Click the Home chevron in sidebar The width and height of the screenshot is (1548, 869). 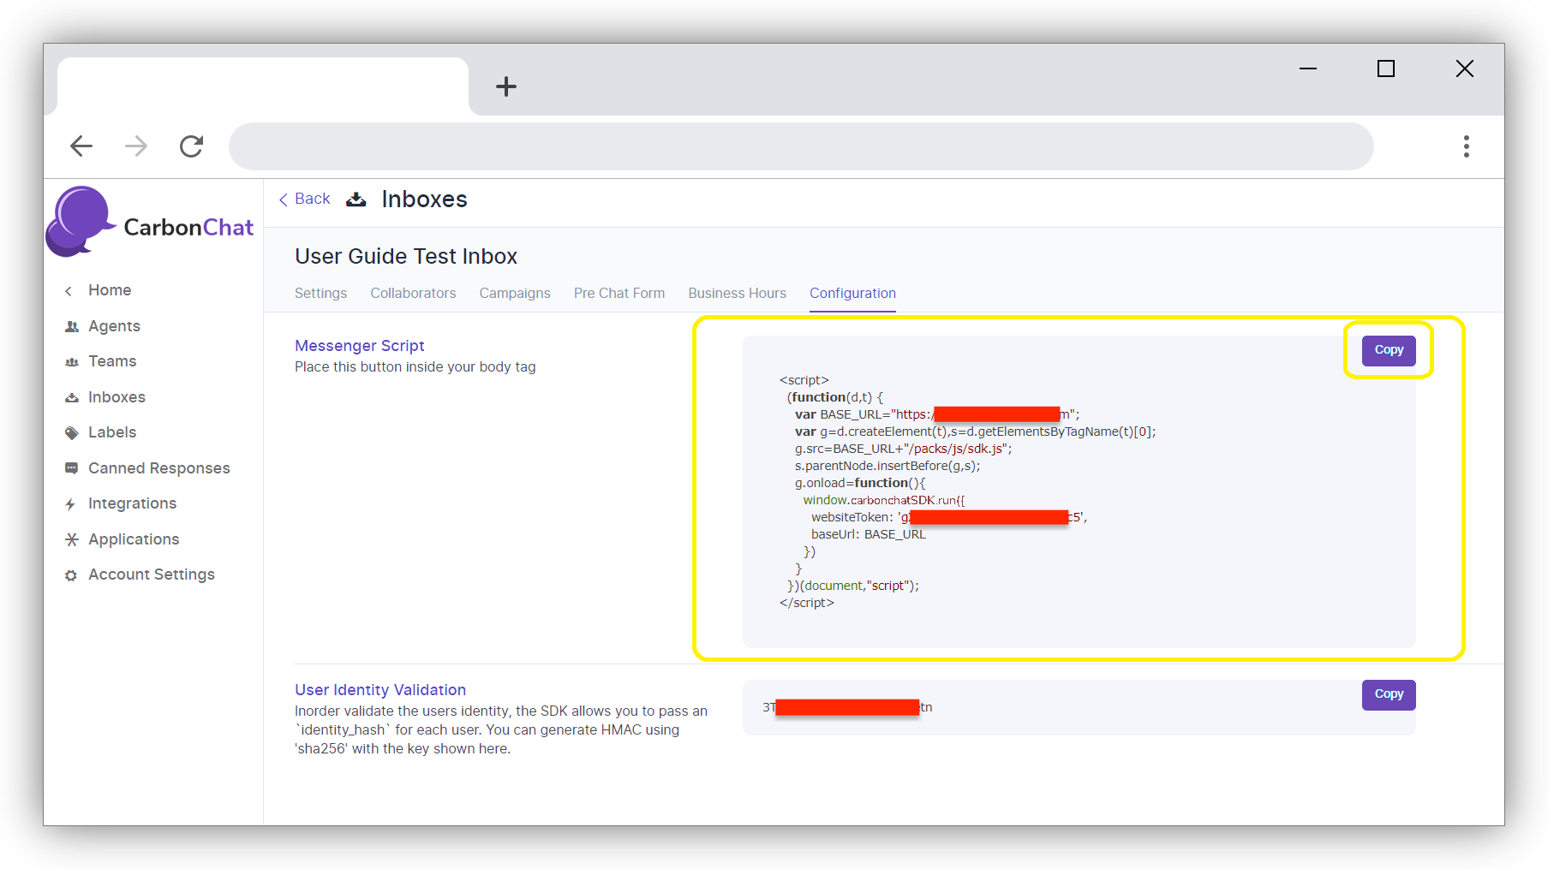(x=69, y=291)
